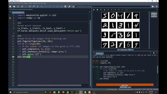Open the editor pane options menu
This screenshot has width=167, height=94.
click(x=90, y=12)
